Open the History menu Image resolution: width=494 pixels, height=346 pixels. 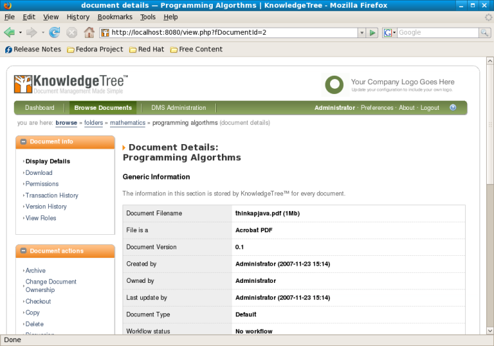pyautogui.click(x=78, y=17)
